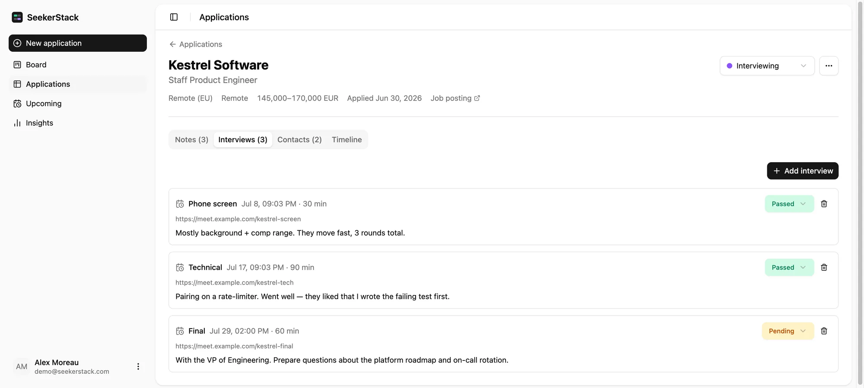Click the plus icon in New application
864x388 pixels.
coord(17,43)
